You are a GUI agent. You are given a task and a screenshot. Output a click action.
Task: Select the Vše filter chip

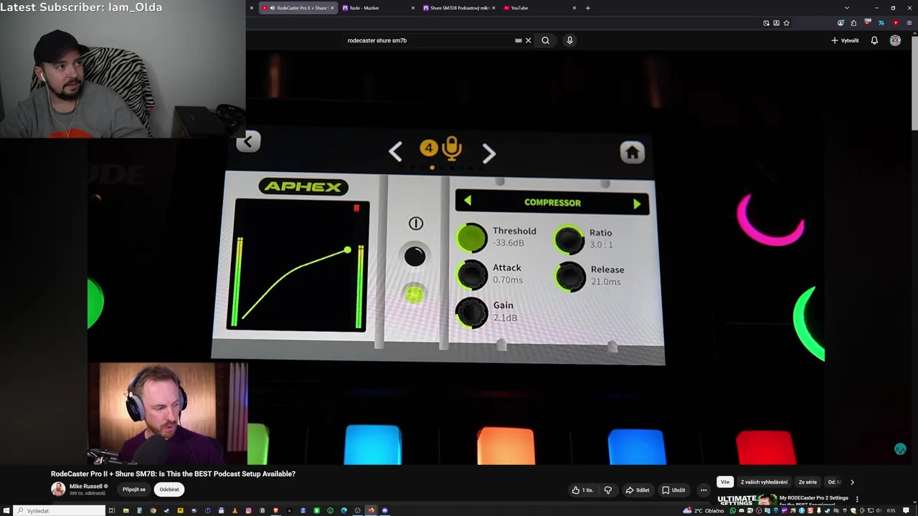(725, 482)
